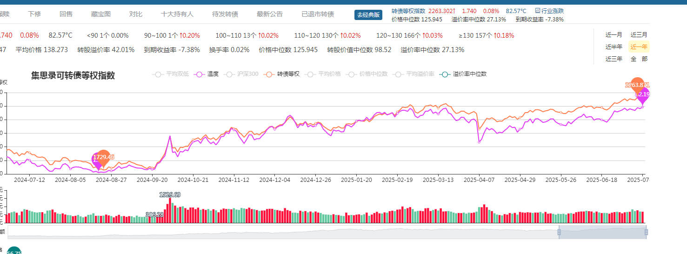Click the left handle of zoom slider
This screenshot has width=687, height=254.
coord(559,232)
